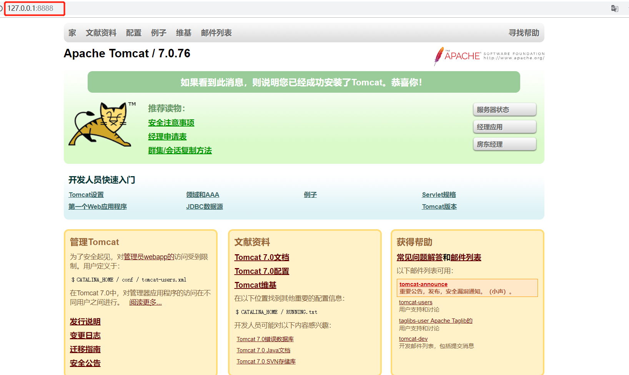629x375 pixels.
Task: Open the Tomcat 7.0错误数据库 link
Action: click(x=265, y=339)
